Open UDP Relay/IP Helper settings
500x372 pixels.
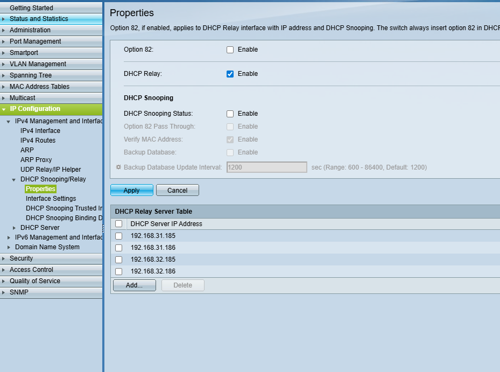(51, 170)
